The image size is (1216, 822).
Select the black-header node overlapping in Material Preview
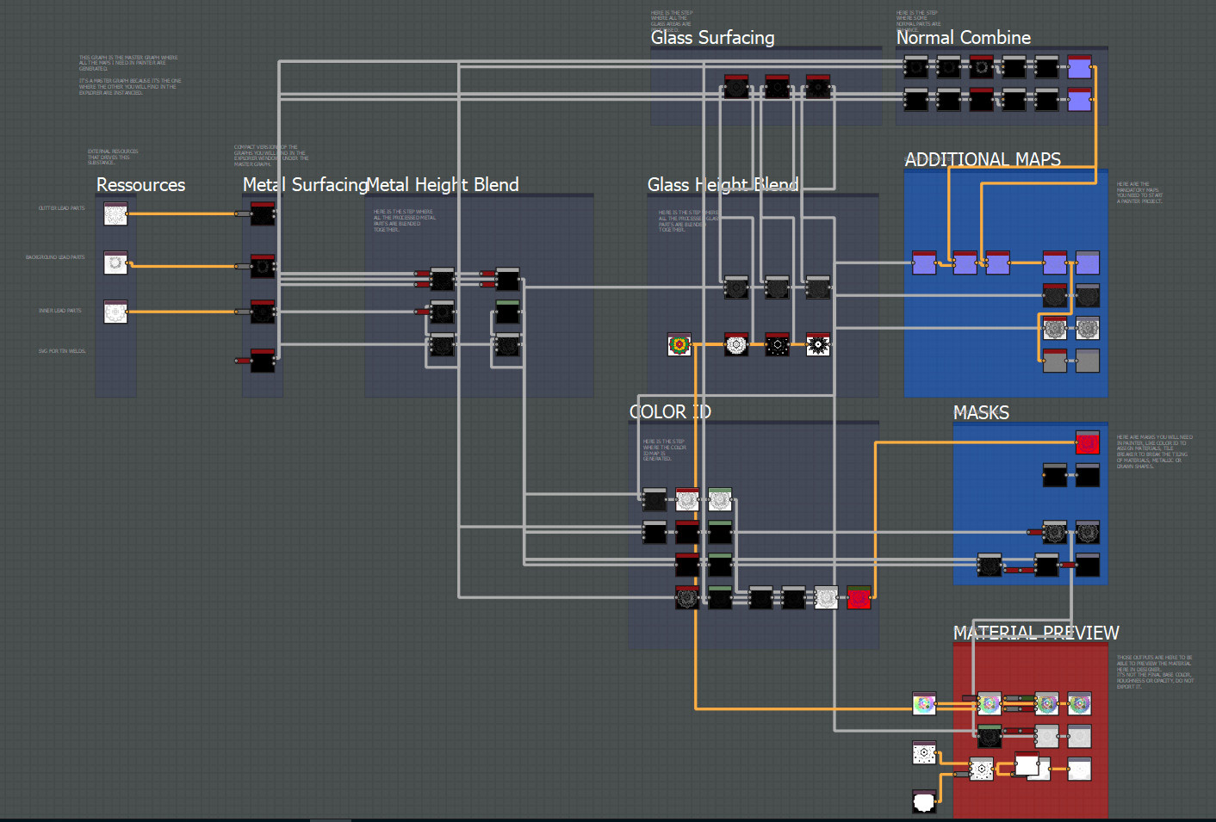pyautogui.click(x=1027, y=763)
